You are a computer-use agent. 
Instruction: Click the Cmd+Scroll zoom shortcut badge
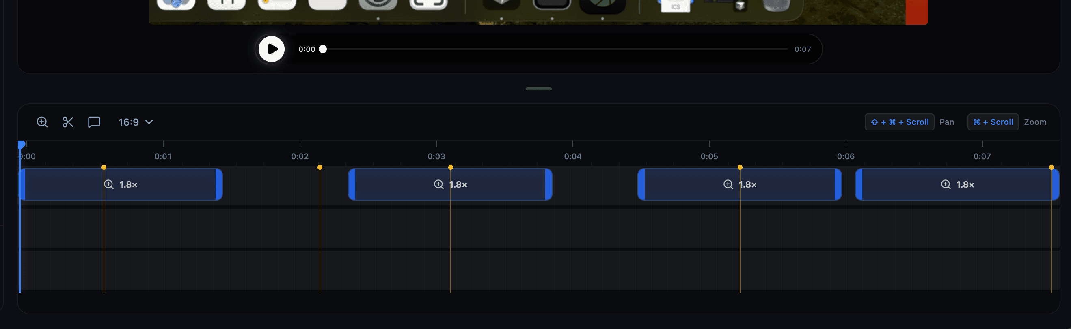point(993,122)
